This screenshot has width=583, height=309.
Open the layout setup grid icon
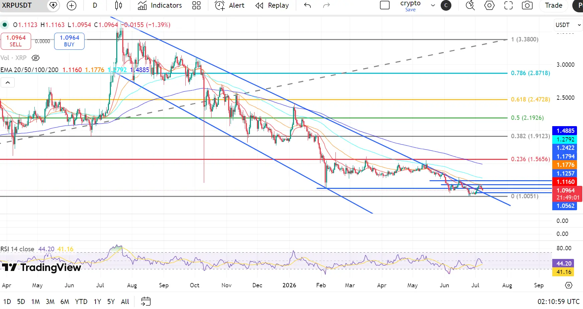(196, 5)
